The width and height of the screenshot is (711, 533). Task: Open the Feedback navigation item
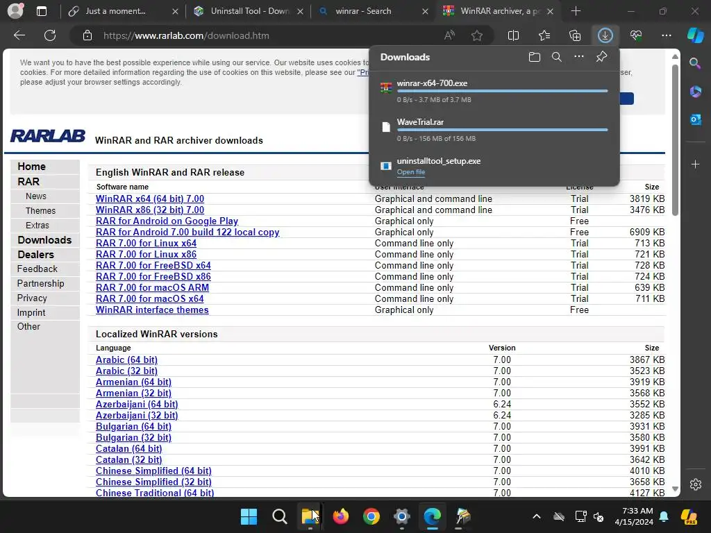37,269
